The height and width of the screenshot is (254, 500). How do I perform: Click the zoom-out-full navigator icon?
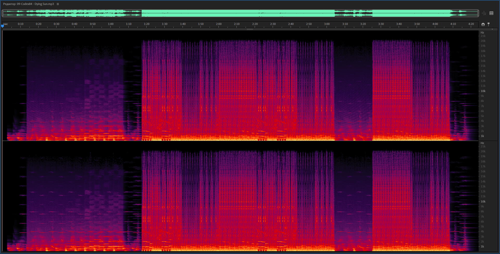point(484,13)
